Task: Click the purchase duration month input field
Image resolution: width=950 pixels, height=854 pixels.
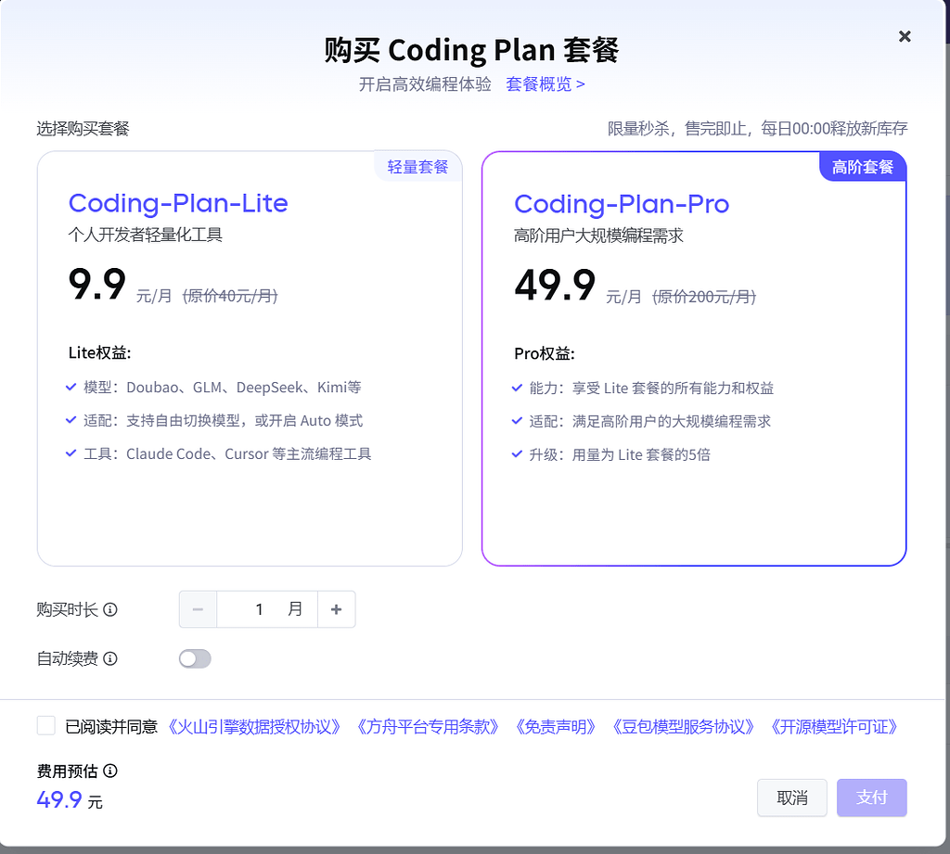Action: [267, 609]
